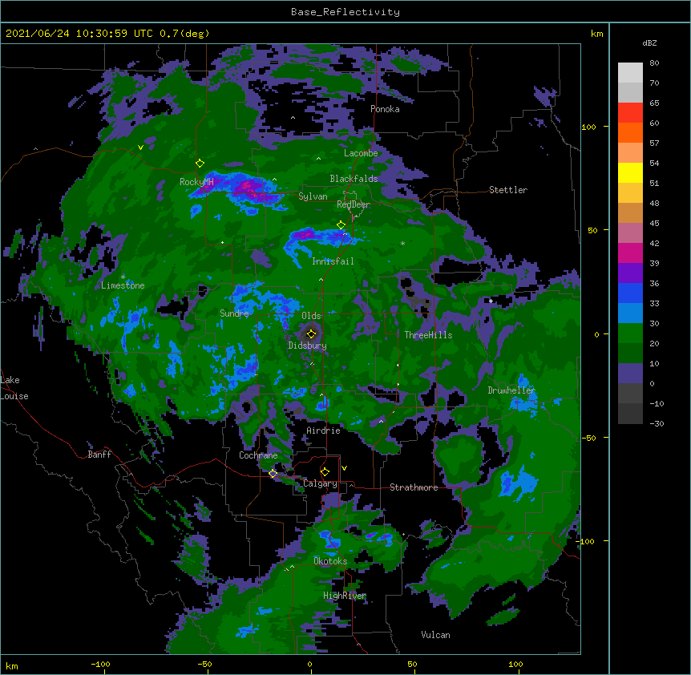Click the RockyMH city label
The image size is (691, 675).
pos(196,182)
